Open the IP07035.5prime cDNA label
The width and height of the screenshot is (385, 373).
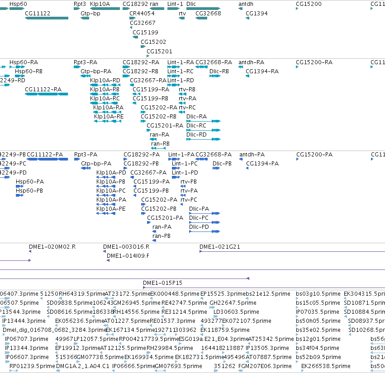click(x=318, y=312)
